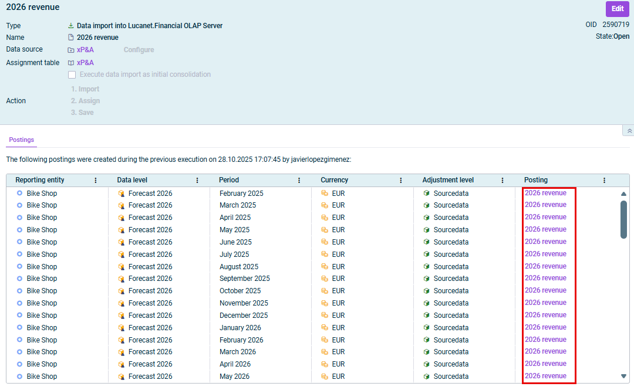Click the Sourcedata icon in September 2025 row

pos(426,279)
